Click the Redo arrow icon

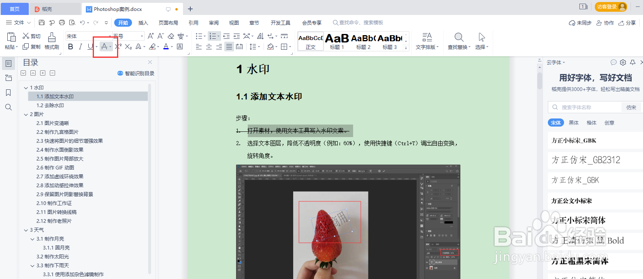point(96,23)
